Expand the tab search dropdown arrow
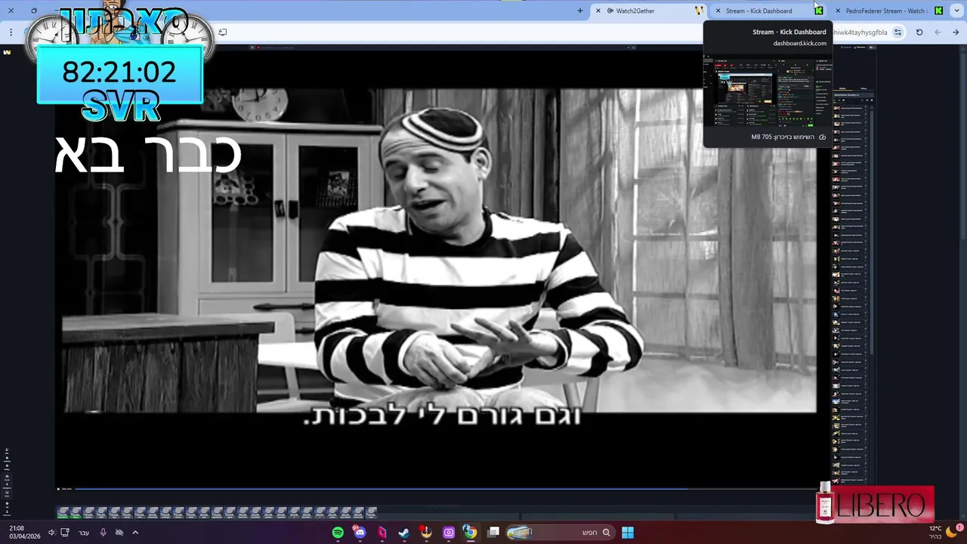This screenshot has width=967, height=544. point(956,11)
